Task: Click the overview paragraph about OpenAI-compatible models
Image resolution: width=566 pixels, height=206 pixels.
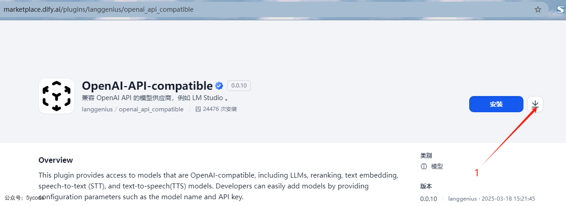Action: 219,186
